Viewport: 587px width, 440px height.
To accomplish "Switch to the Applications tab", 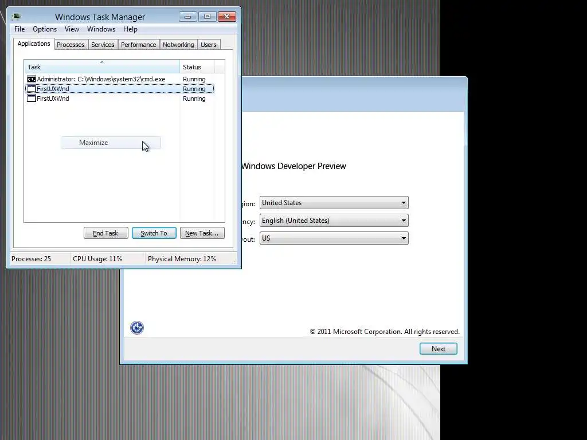I will pyautogui.click(x=34, y=44).
